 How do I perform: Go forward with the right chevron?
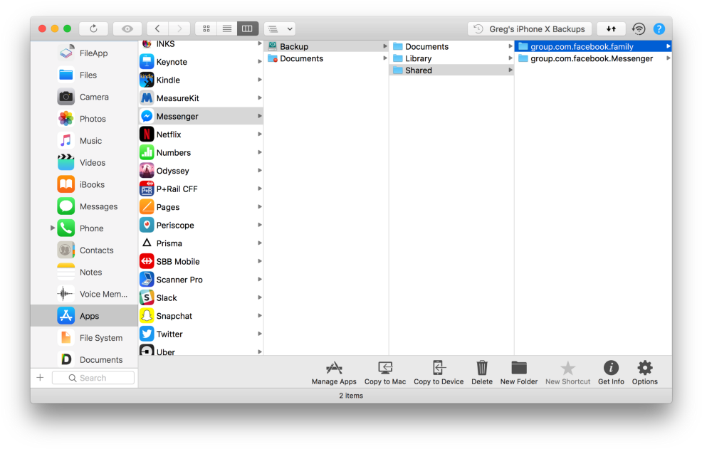tap(179, 28)
